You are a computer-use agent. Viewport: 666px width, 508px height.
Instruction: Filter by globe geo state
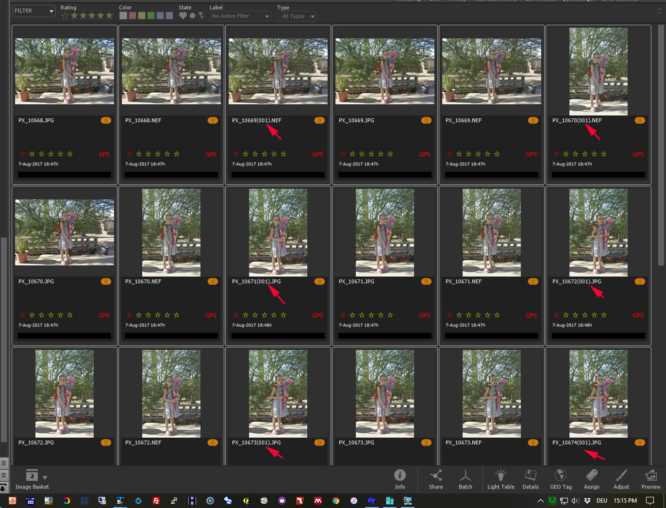pyautogui.click(x=201, y=16)
